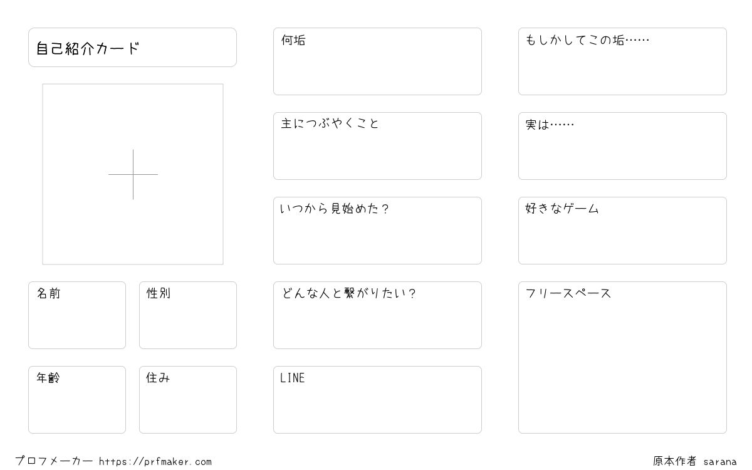The image size is (752, 470).
Task: Select the 年齢 age box
Action: [77, 400]
